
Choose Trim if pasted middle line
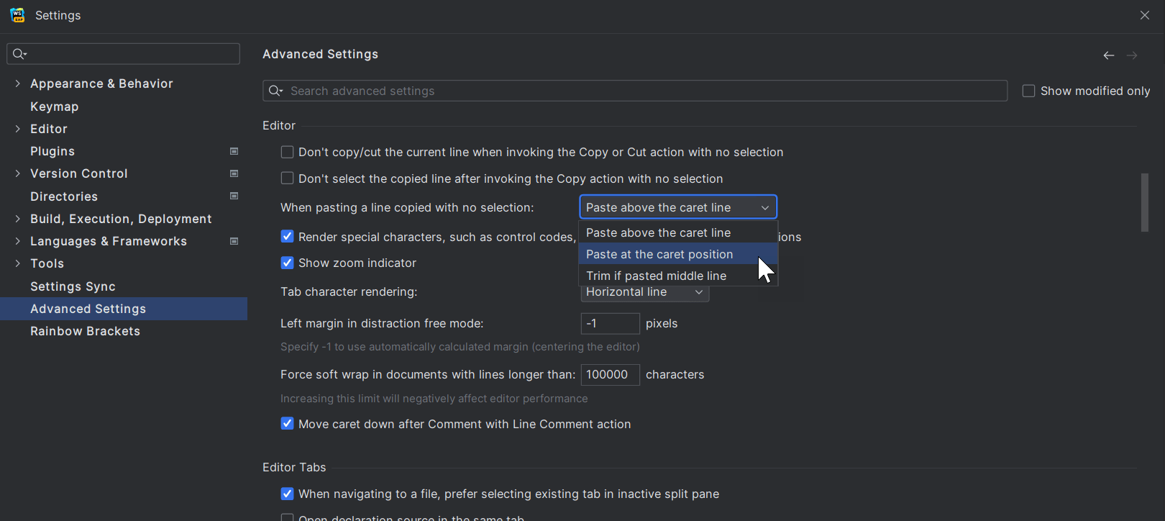(656, 276)
